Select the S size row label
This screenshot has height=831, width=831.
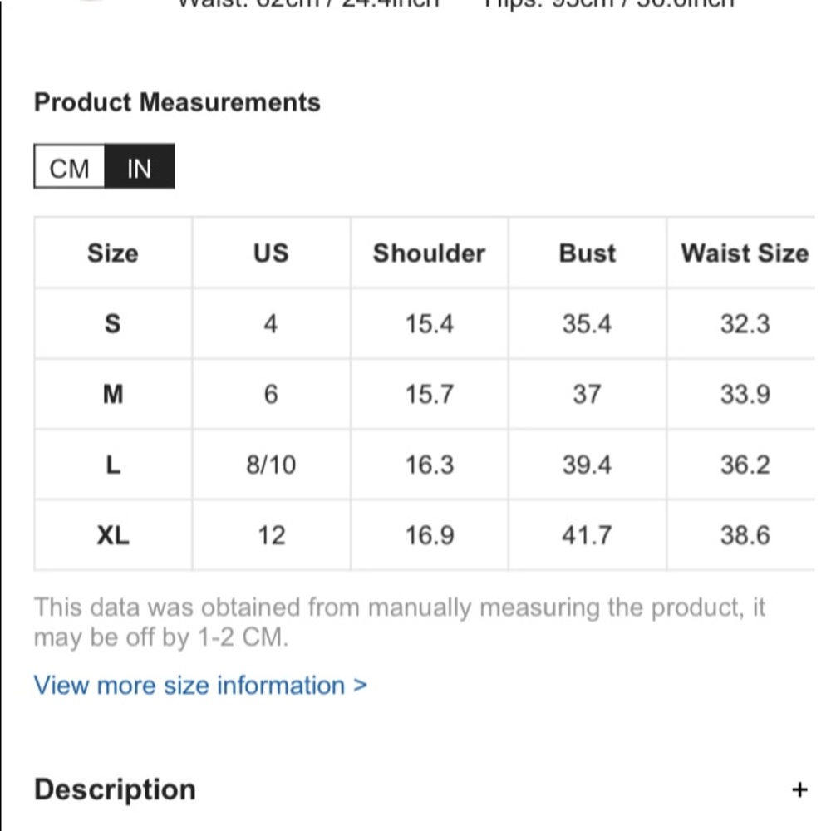tap(113, 324)
